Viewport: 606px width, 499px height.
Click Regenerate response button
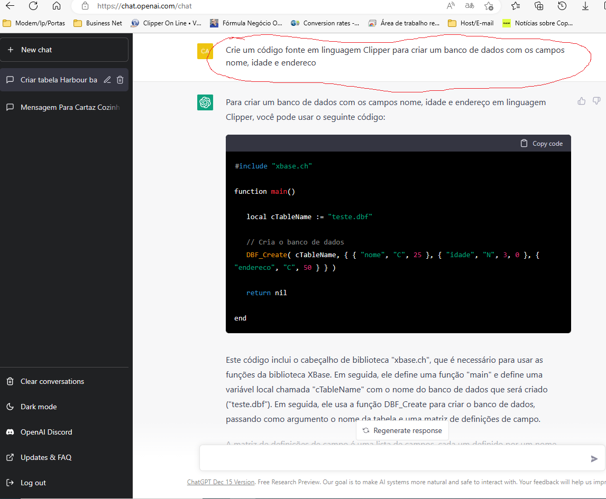(x=402, y=430)
